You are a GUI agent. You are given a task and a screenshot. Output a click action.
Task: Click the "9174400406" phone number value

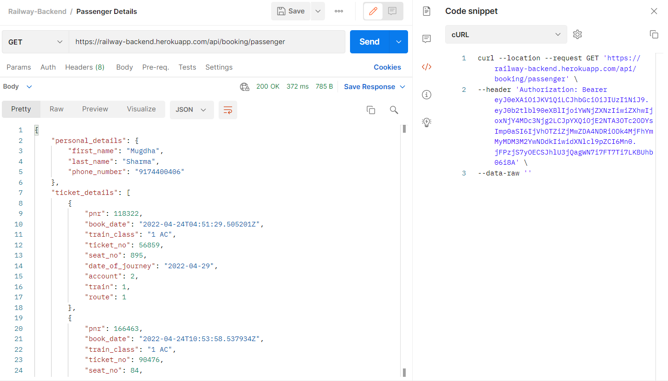[160, 172]
